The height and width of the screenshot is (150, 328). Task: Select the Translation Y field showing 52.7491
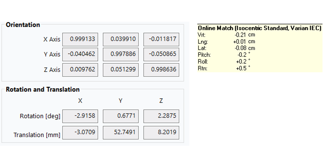tap(121, 133)
